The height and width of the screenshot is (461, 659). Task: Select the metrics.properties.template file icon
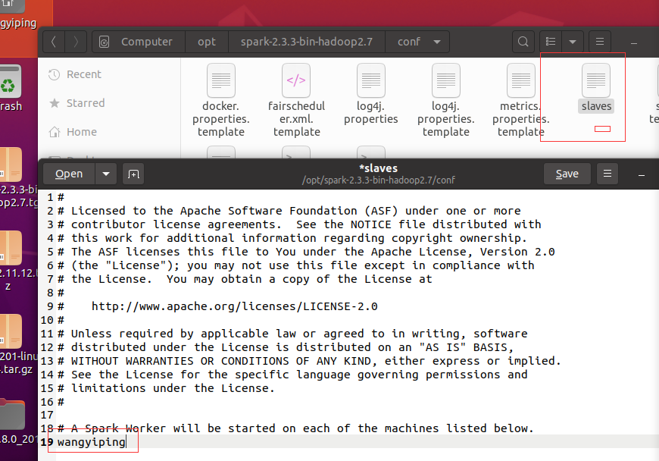[x=520, y=80]
